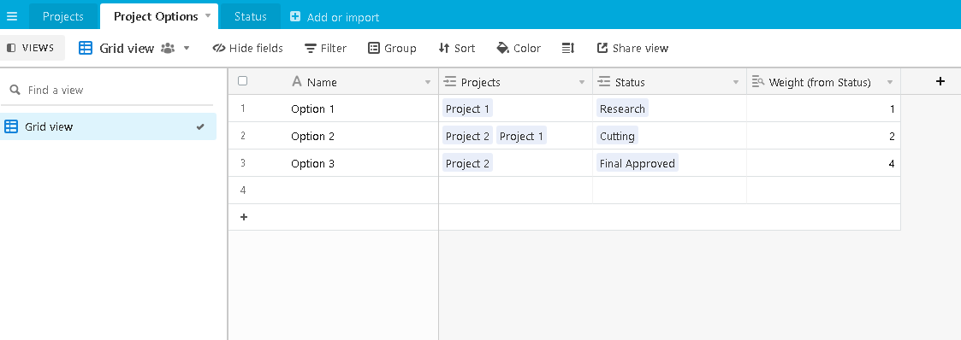Open the hamburger menu icon
The width and height of the screenshot is (961, 340).
coord(12,16)
